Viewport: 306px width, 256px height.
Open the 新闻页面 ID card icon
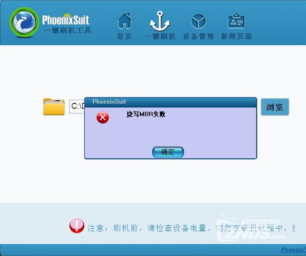237,21
